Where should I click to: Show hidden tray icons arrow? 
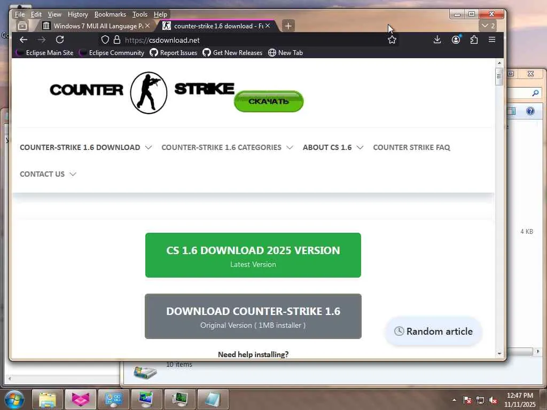454,400
